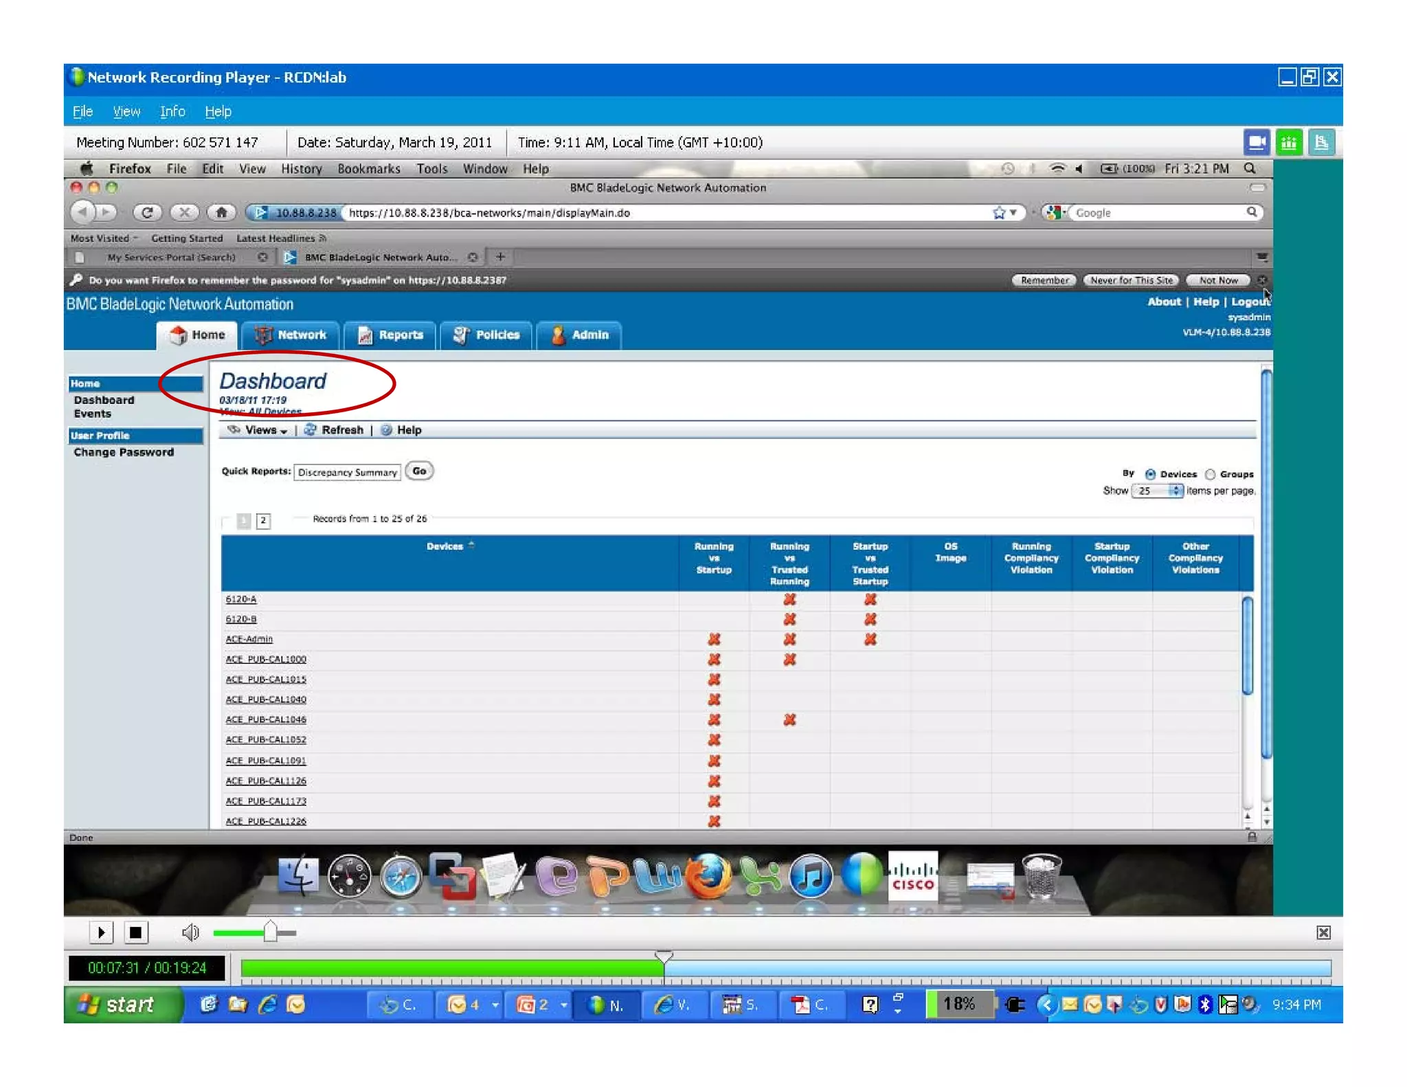
Task: Click the Firefox back arrow button
Action: pyautogui.click(x=83, y=212)
